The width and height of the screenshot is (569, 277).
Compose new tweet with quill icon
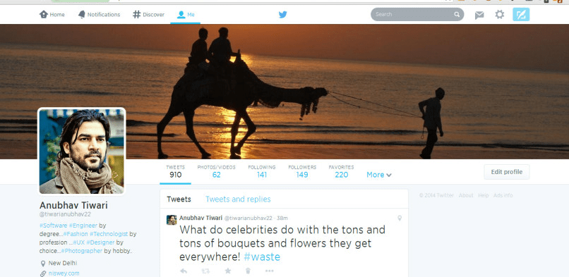(521, 15)
